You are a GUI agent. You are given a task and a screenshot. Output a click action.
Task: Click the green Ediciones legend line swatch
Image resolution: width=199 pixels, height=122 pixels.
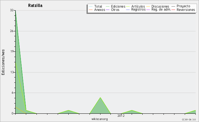point(107,7)
